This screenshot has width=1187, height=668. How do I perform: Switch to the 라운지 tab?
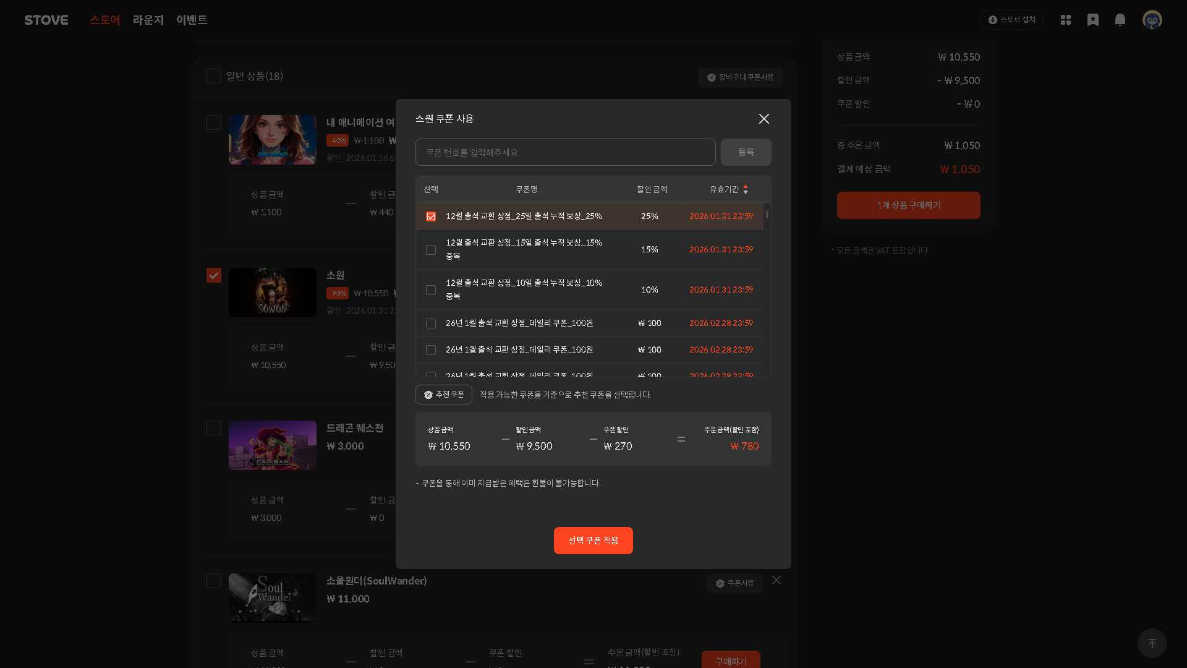[148, 20]
